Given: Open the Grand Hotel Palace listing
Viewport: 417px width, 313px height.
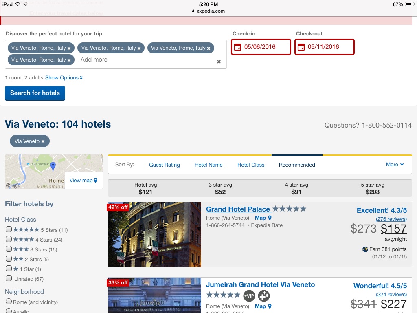Looking at the screenshot, I should tap(239, 209).
